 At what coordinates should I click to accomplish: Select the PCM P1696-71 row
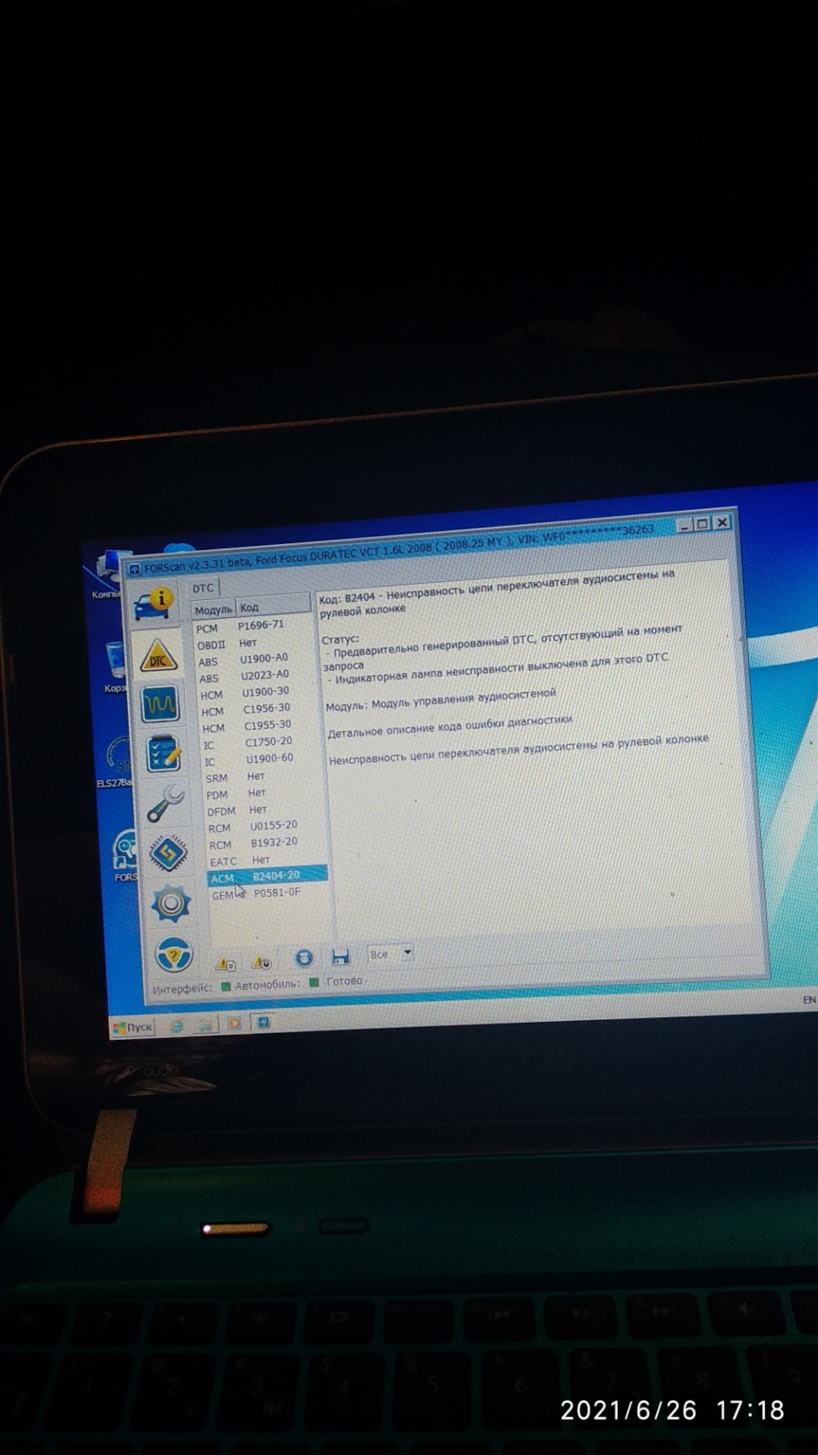(252, 626)
